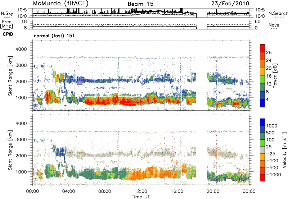Click the Nave axis '60' tick
The height and width of the screenshot is (199, 288).
click(x=257, y=22)
